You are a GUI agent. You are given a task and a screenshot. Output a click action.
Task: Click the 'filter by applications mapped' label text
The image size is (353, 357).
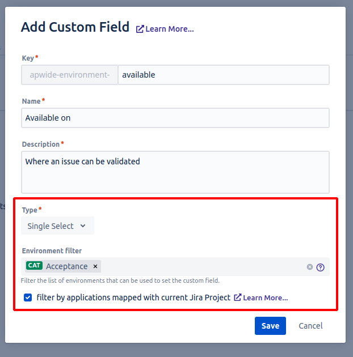(133, 297)
